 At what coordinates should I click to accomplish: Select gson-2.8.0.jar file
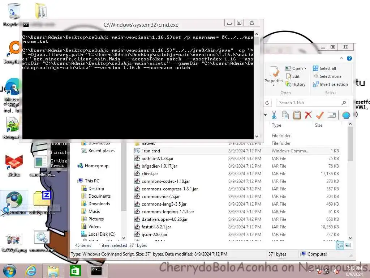click(x=237, y=234)
